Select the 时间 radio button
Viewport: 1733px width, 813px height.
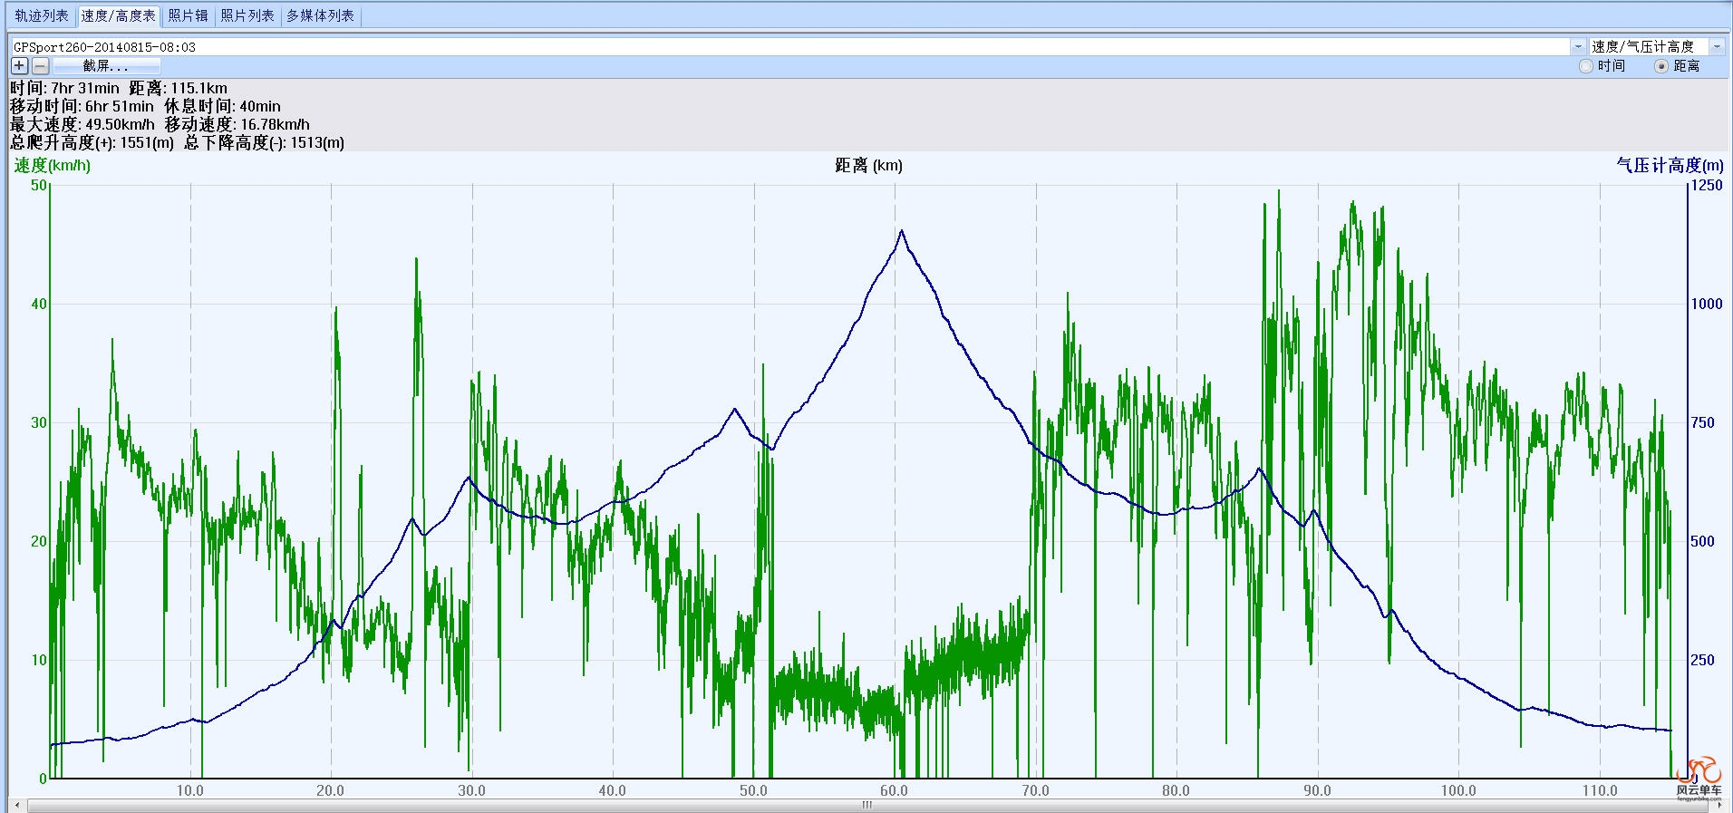pos(1586,66)
